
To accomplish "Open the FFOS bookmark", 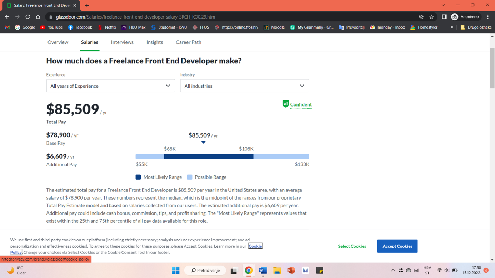I will [x=200, y=27].
